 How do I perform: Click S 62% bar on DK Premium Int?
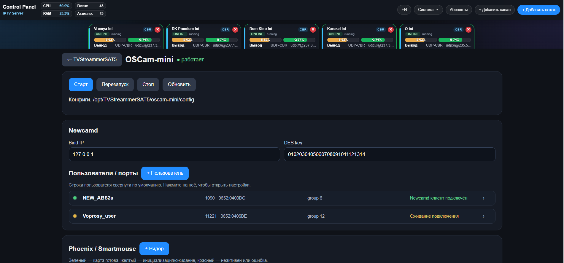pyautogui.click(x=188, y=40)
